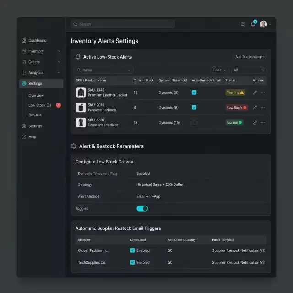The image size is (293, 293).
Task: Open the All filter dropdown
Action: (x=249, y=70)
